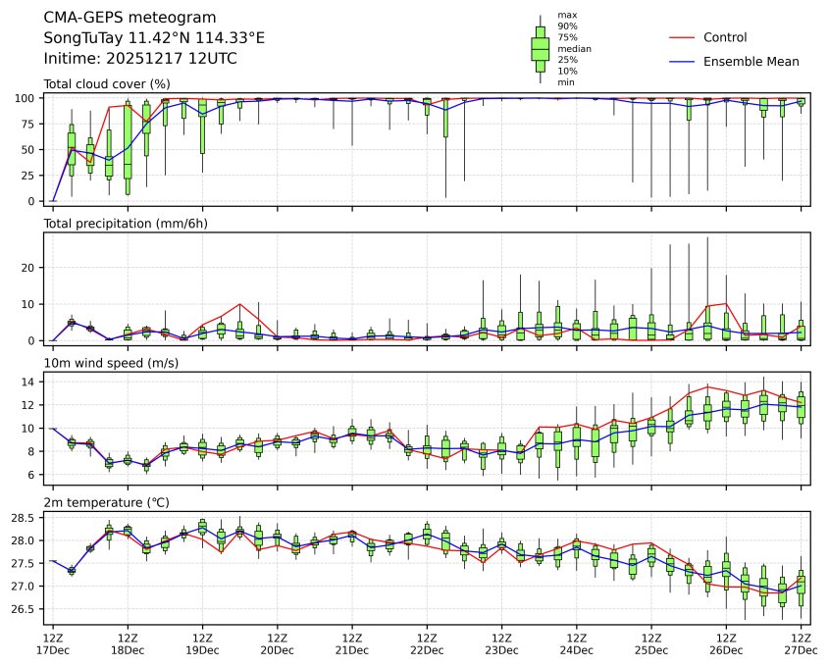Select the Control legend label
The width and height of the screenshot is (829, 667).
[x=726, y=37]
